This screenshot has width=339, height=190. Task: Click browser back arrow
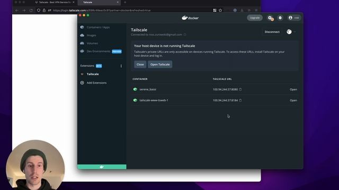coord(17,11)
